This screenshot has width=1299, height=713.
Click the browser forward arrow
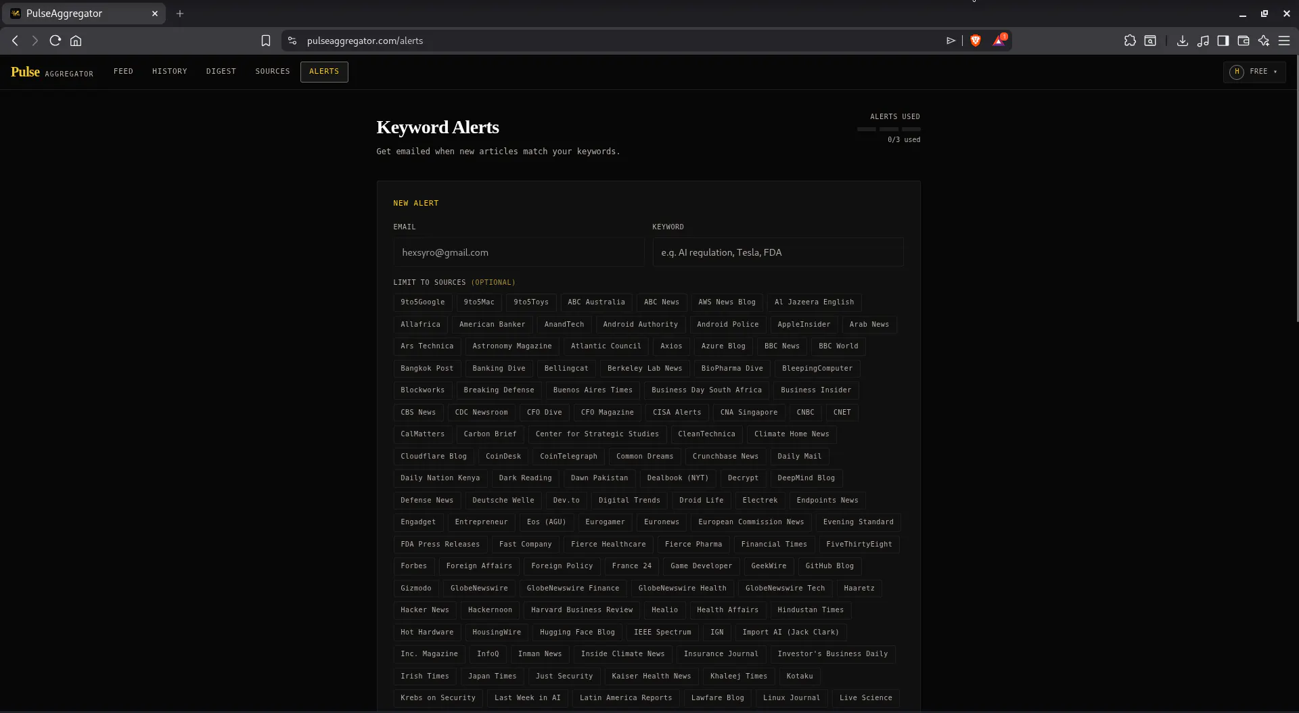[35, 41]
